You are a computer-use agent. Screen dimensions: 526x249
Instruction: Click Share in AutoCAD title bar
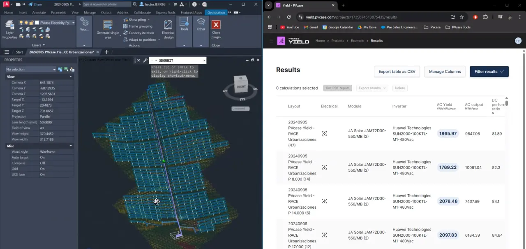coord(35,4)
